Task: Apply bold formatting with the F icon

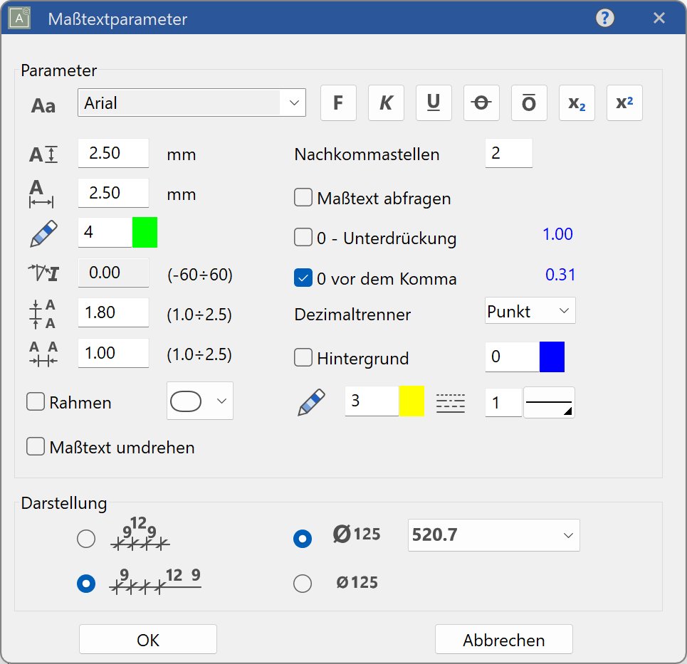Action: (338, 102)
